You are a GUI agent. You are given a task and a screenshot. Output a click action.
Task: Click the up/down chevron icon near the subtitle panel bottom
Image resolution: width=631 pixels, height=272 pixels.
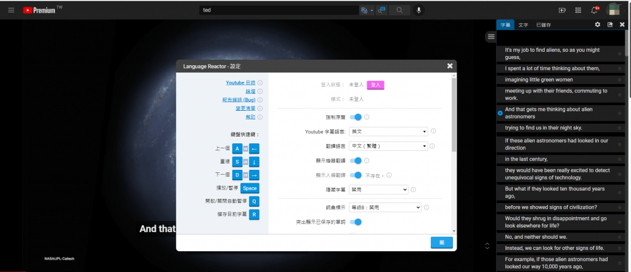(x=487, y=246)
